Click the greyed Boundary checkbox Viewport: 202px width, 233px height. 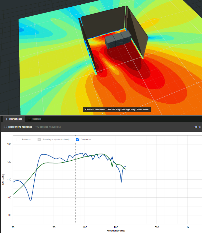39,140
